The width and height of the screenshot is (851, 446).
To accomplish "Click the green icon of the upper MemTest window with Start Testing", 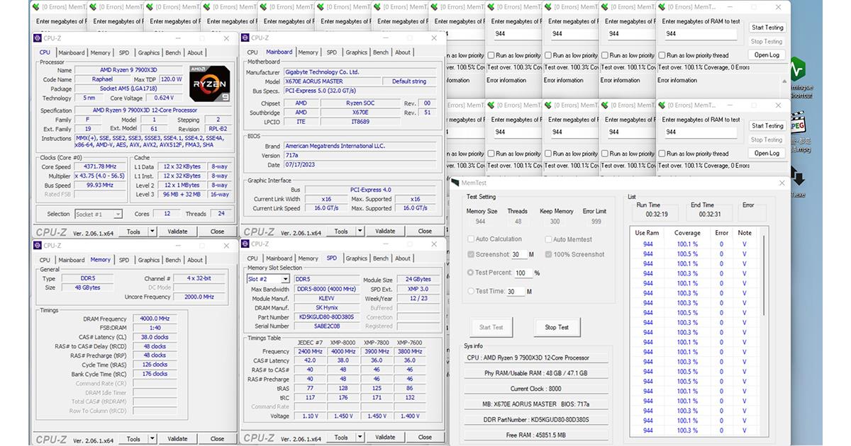I will (x=662, y=7).
